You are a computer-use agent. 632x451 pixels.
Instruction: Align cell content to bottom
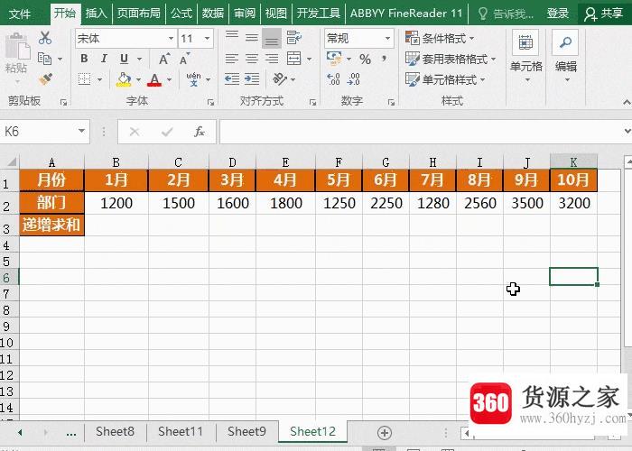272,39
